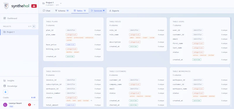The height and width of the screenshot is (109, 234).
Task: Open the Exports tab
Action: pyautogui.click(x=114, y=11)
